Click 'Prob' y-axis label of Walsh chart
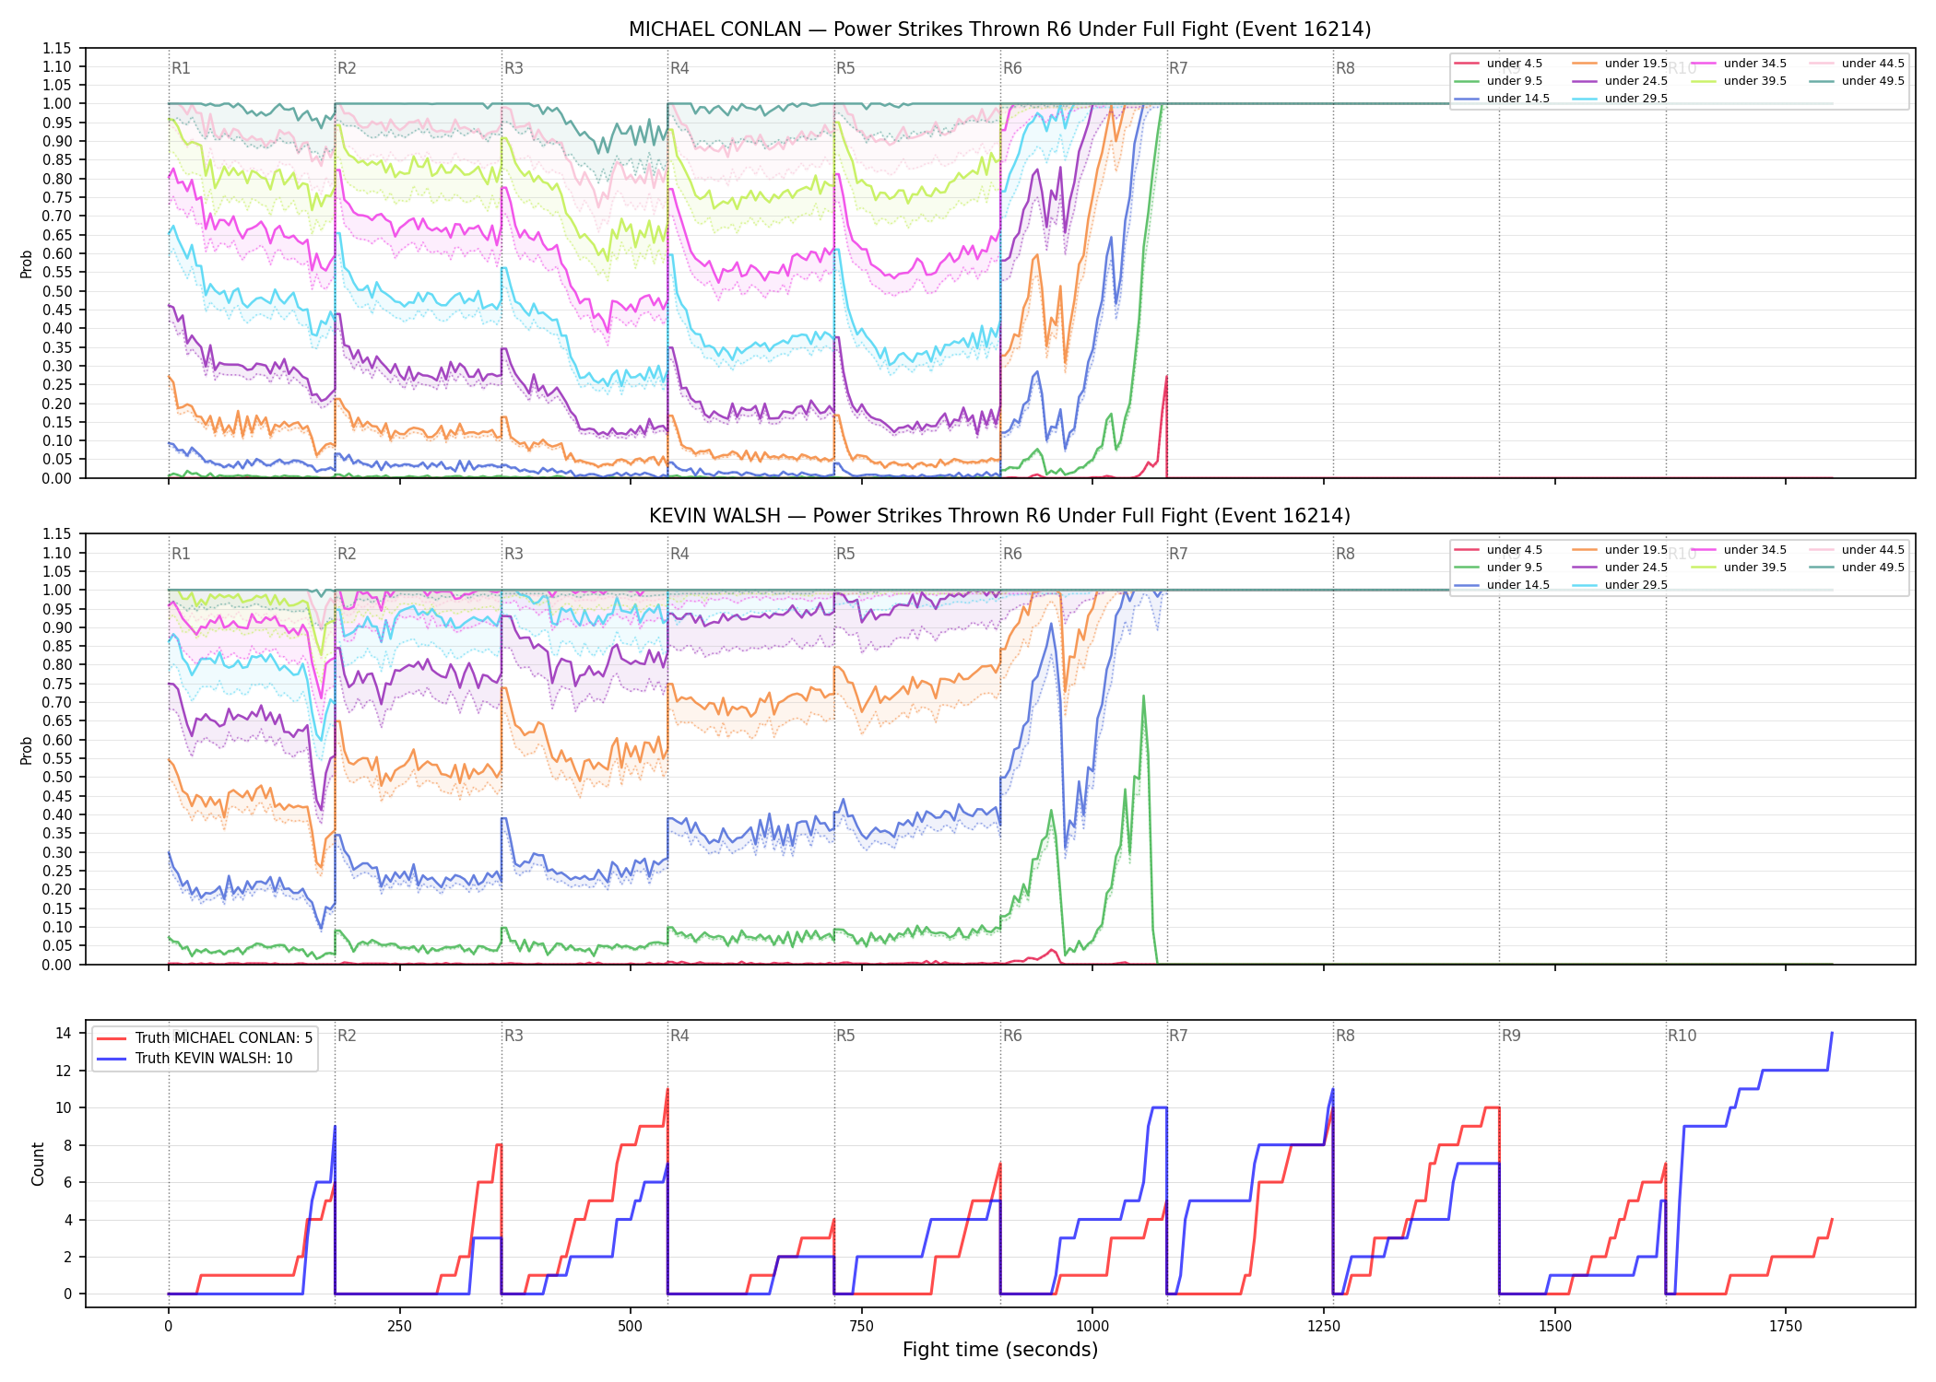This screenshot has height=1382, width=1936. [x=27, y=750]
